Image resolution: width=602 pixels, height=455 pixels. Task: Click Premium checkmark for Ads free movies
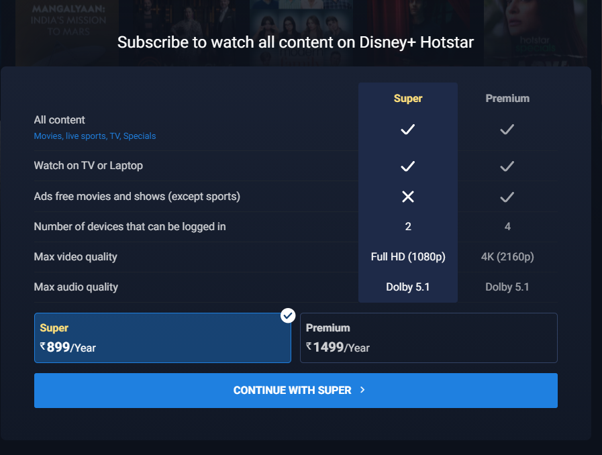coord(507,197)
